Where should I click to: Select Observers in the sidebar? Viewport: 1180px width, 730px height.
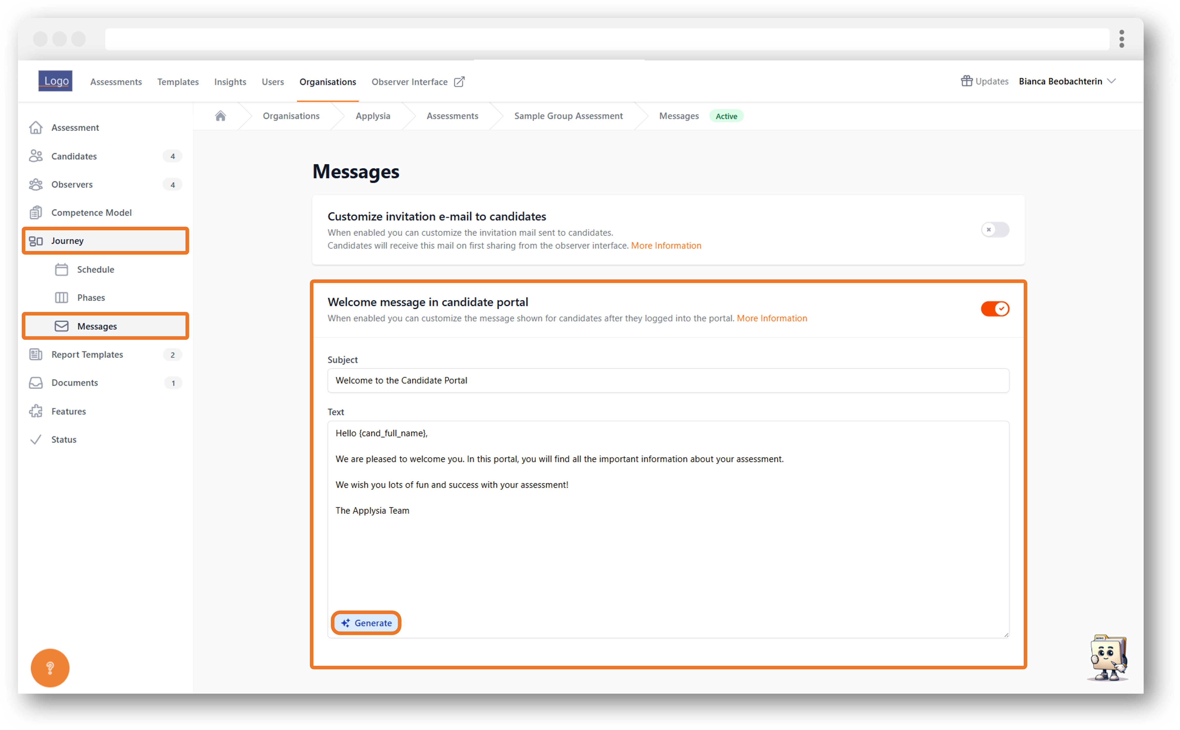point(105,184)
